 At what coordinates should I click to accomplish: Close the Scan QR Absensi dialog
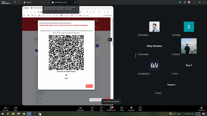93,23
